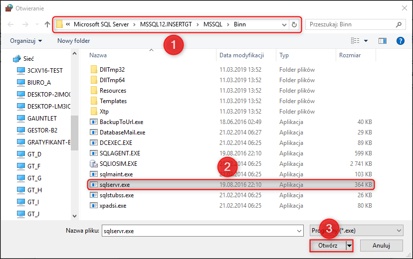413x259 pixels.
Task: Click GT_H computer icon
Action: (21, 190)
